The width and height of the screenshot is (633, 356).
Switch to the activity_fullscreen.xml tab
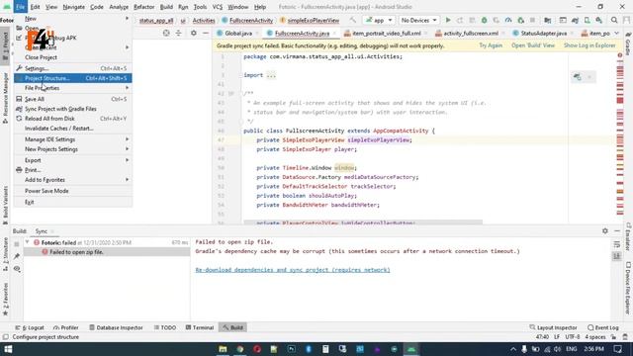471,33
